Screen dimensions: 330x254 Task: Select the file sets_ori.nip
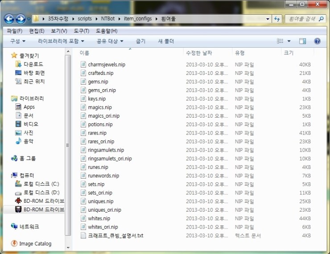pyautogui.click(x=100, y=193)
